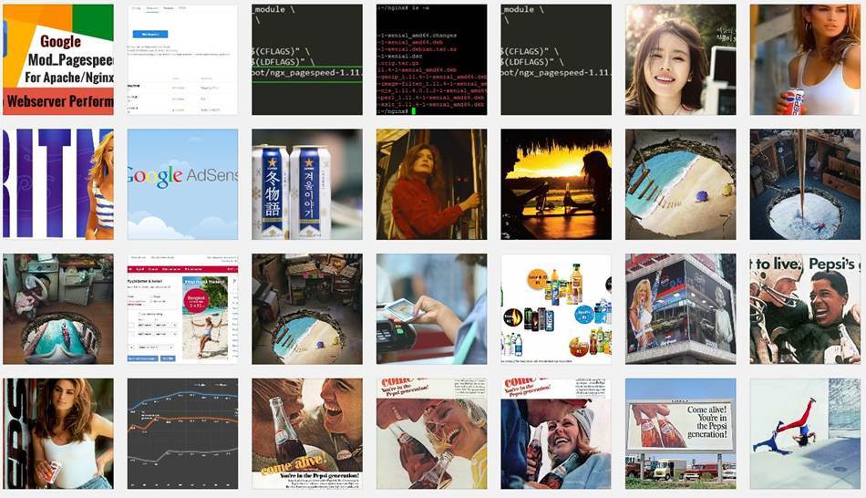Open the snowy 3D floor hole image
Viewport: 866px width, 498px height.
(805, 183)
